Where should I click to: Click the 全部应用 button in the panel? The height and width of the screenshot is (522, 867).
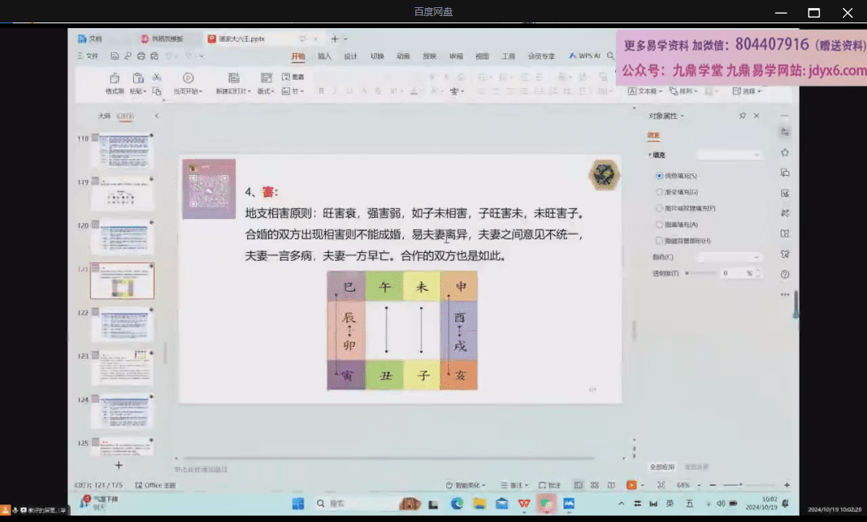tap(662, 467)
